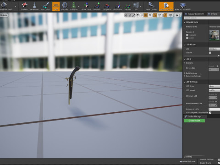220x165 pixels.
Task: Select scale gizmo mode in viewport
Action: click(133, 15)
